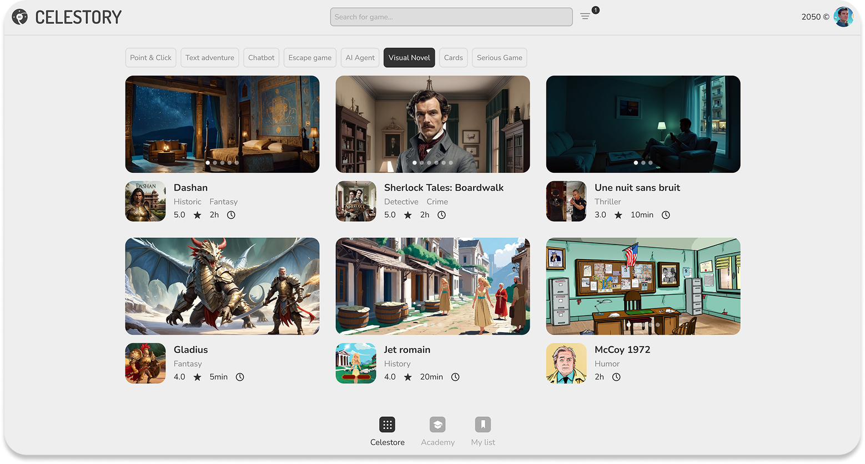Click the clock icon for Jet romain
865x464 pixels.
tap(455, 377)
